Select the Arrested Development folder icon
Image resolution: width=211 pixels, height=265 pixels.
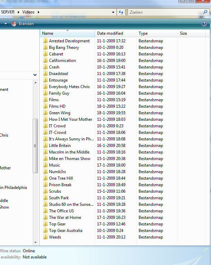(x=45, y=41)
